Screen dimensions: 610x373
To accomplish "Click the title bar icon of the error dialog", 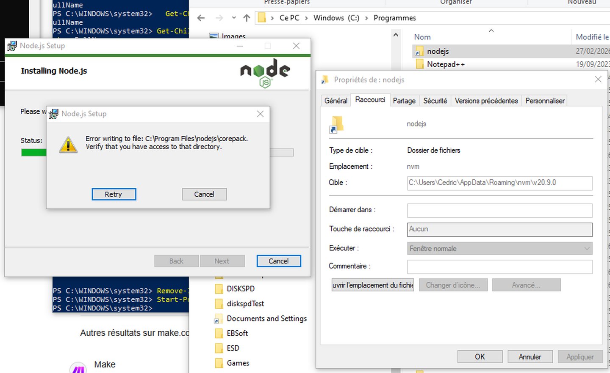I will pos(53,114).
